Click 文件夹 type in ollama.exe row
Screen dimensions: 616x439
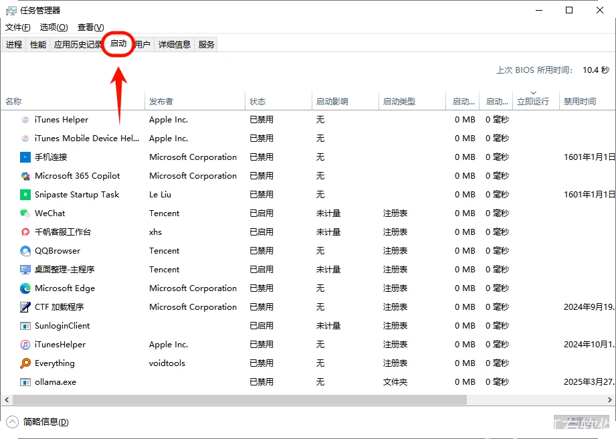pos(395,382)
